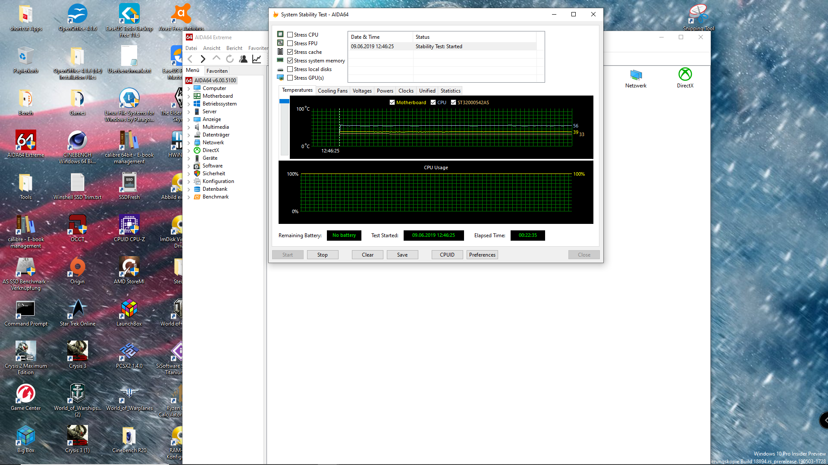Open CINEBENCH Windows 64 Bit desktop icon
Viewport: 828px width, 465px height.
point(78,147)
